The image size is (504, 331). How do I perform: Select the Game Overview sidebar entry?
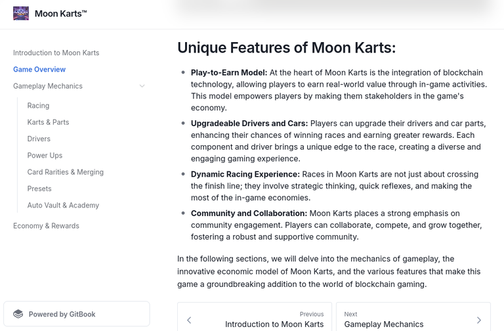click(39, 70)
